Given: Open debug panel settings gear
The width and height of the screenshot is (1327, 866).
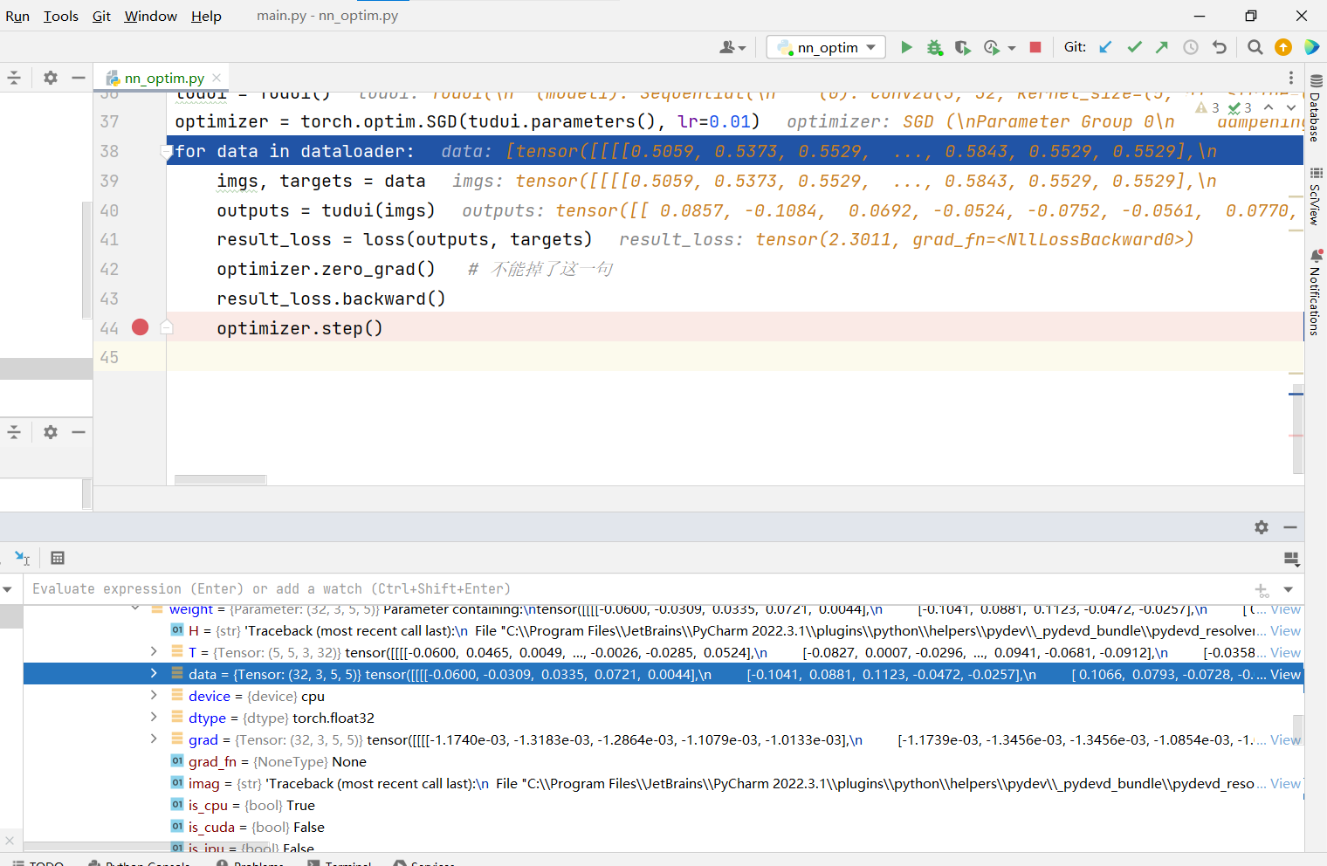Looking at the screenshot, I should tap(1262, 527).
